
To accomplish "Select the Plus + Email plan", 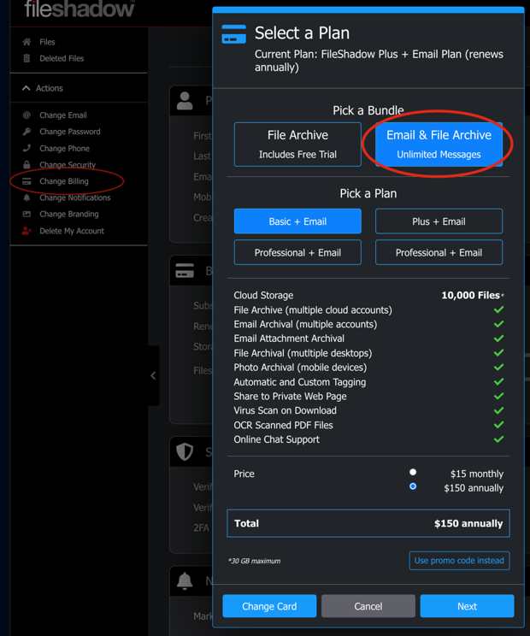I will click(439, 221).
